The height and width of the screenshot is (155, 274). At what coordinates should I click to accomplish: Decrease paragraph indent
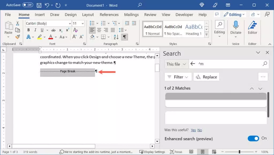(127, 23)
